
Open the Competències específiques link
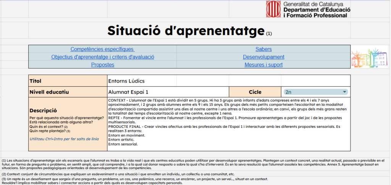pos(102,49)
